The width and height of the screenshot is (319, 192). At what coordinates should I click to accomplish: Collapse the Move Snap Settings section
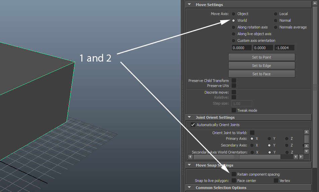tap(189, 165)
